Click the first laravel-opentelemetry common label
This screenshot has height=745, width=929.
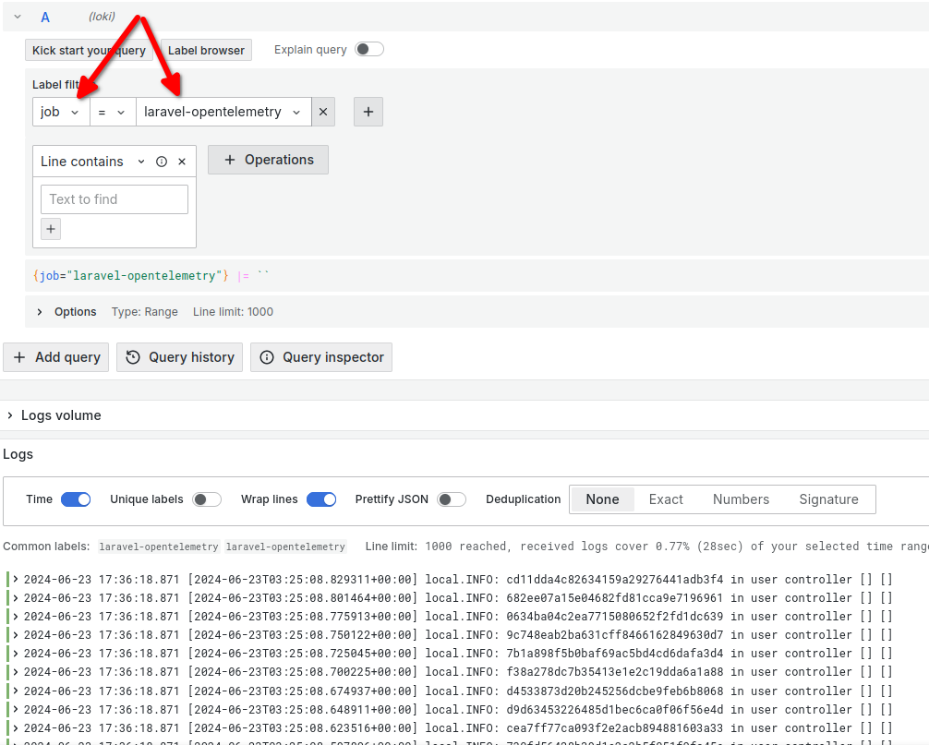click(x=159, y=547)
